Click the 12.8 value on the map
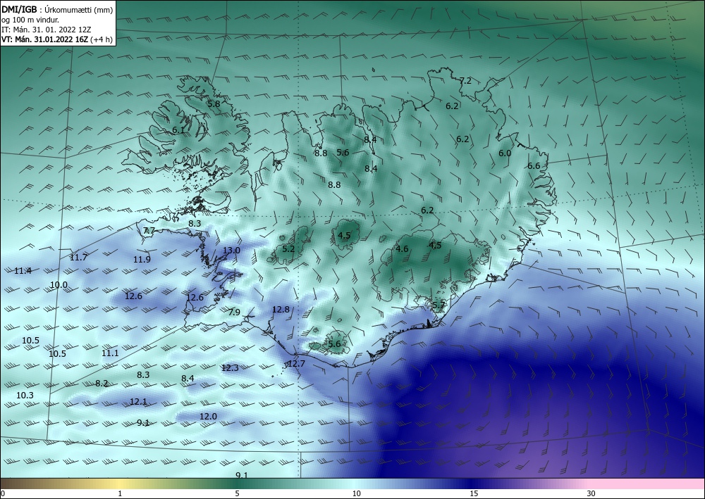 (x=281, y=309)
